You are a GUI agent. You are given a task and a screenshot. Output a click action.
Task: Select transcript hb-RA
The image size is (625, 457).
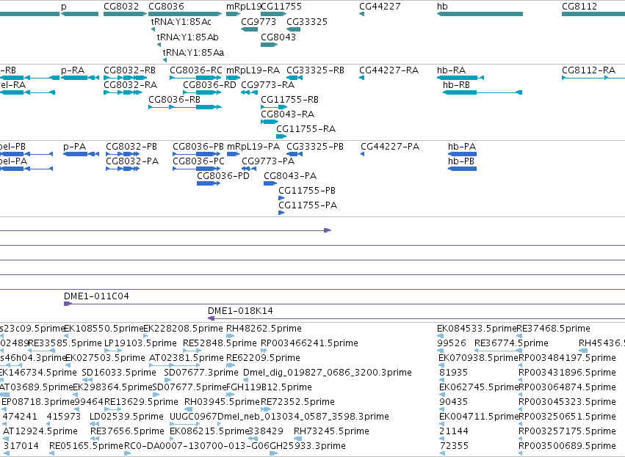pos(451,70)
